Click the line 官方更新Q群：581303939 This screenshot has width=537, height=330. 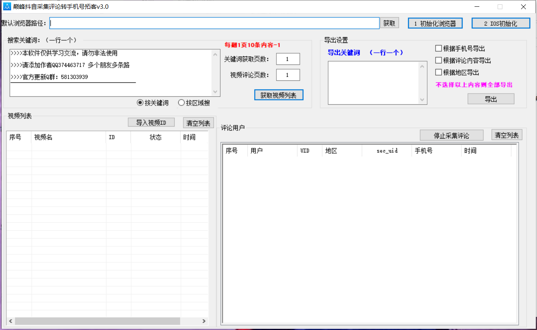click(x=49, y=77)
